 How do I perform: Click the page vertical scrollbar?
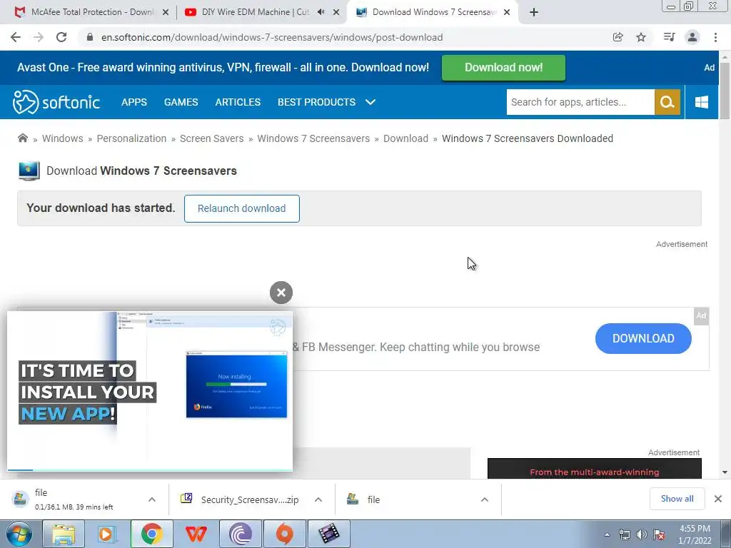[x=725, y=91]
